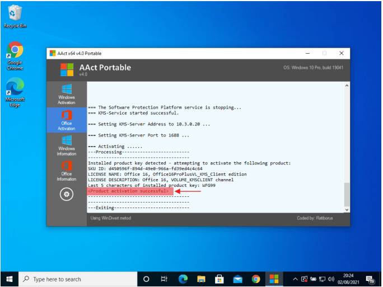
Task: Click the OS Windows 10 Pro build text
Action: click(313, 68)
